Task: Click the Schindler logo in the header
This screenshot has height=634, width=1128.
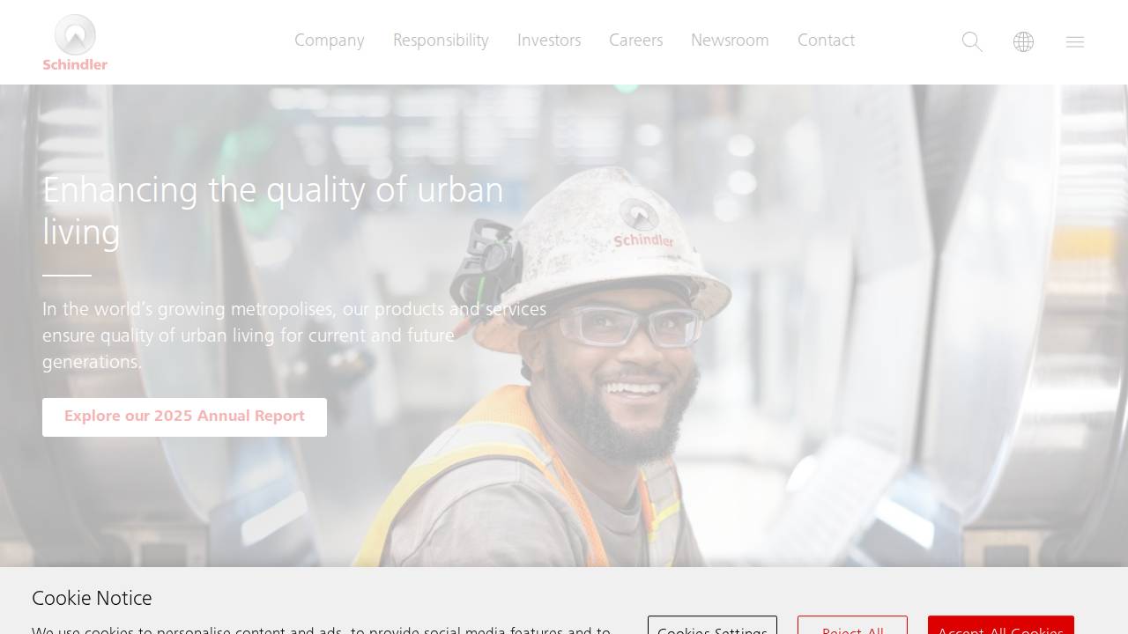Action: coord(75,42)
